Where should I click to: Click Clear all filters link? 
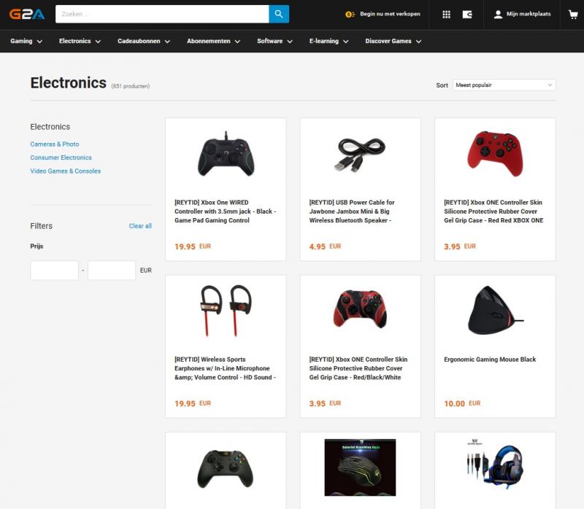140,226
